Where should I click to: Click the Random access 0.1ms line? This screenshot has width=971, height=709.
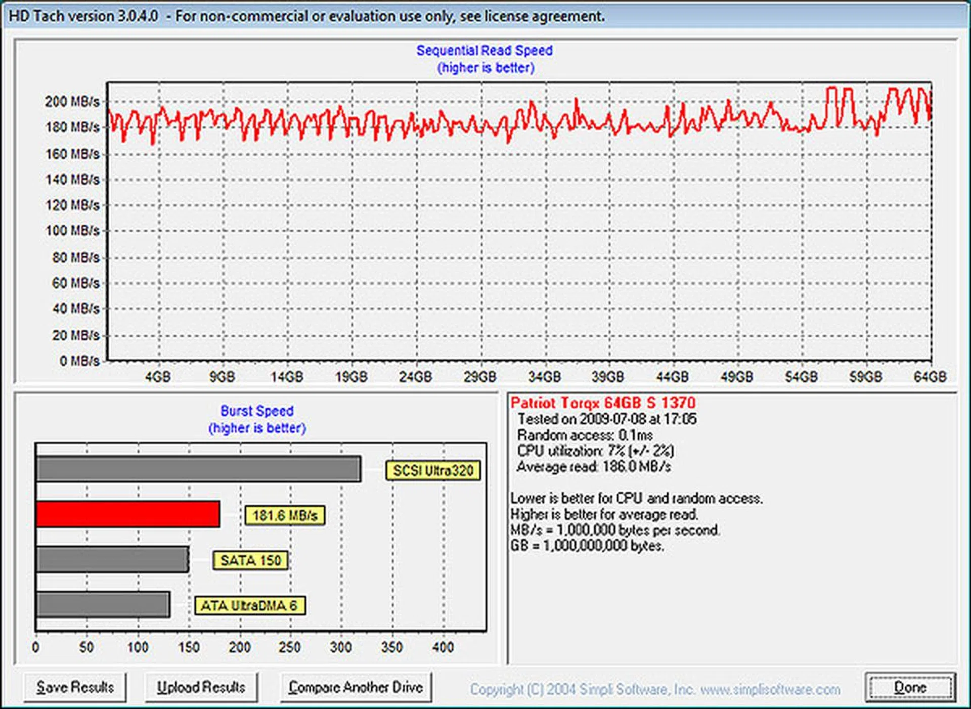585,435
